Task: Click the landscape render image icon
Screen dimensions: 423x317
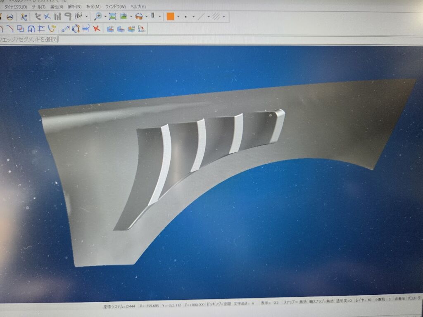Action: click(124, 17)
